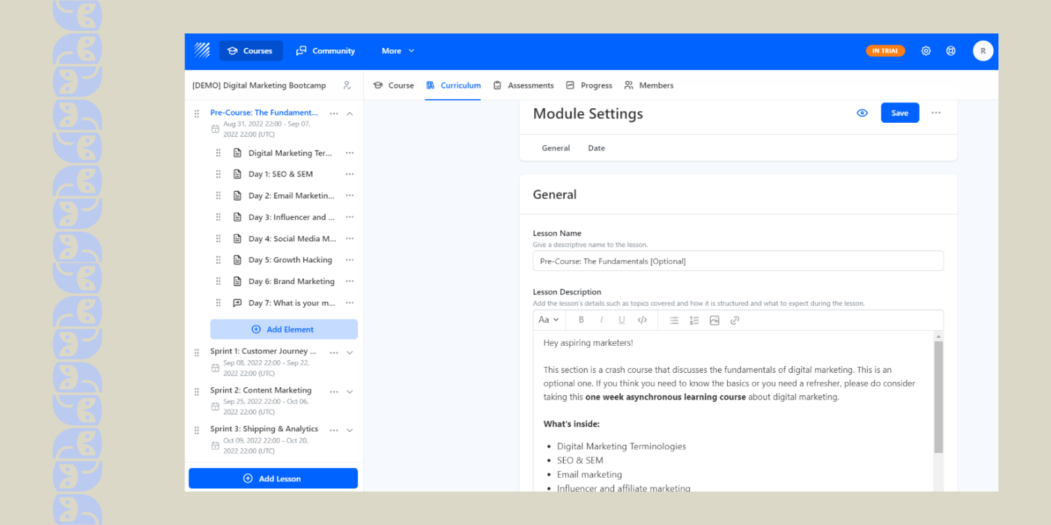Open Day 4: Social Media lesson

pyautogui.click(x=292, y=239)
